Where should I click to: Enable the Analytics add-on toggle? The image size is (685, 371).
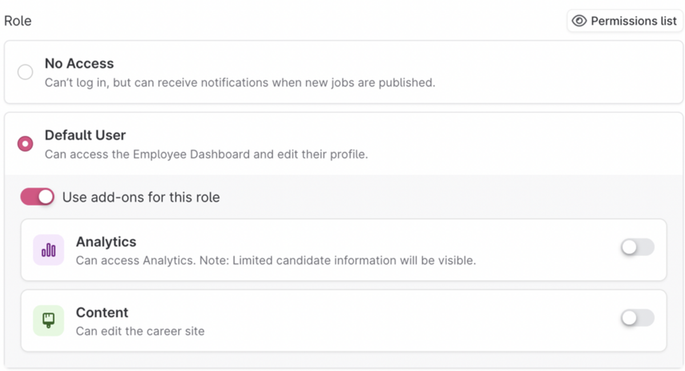[637, 247]
